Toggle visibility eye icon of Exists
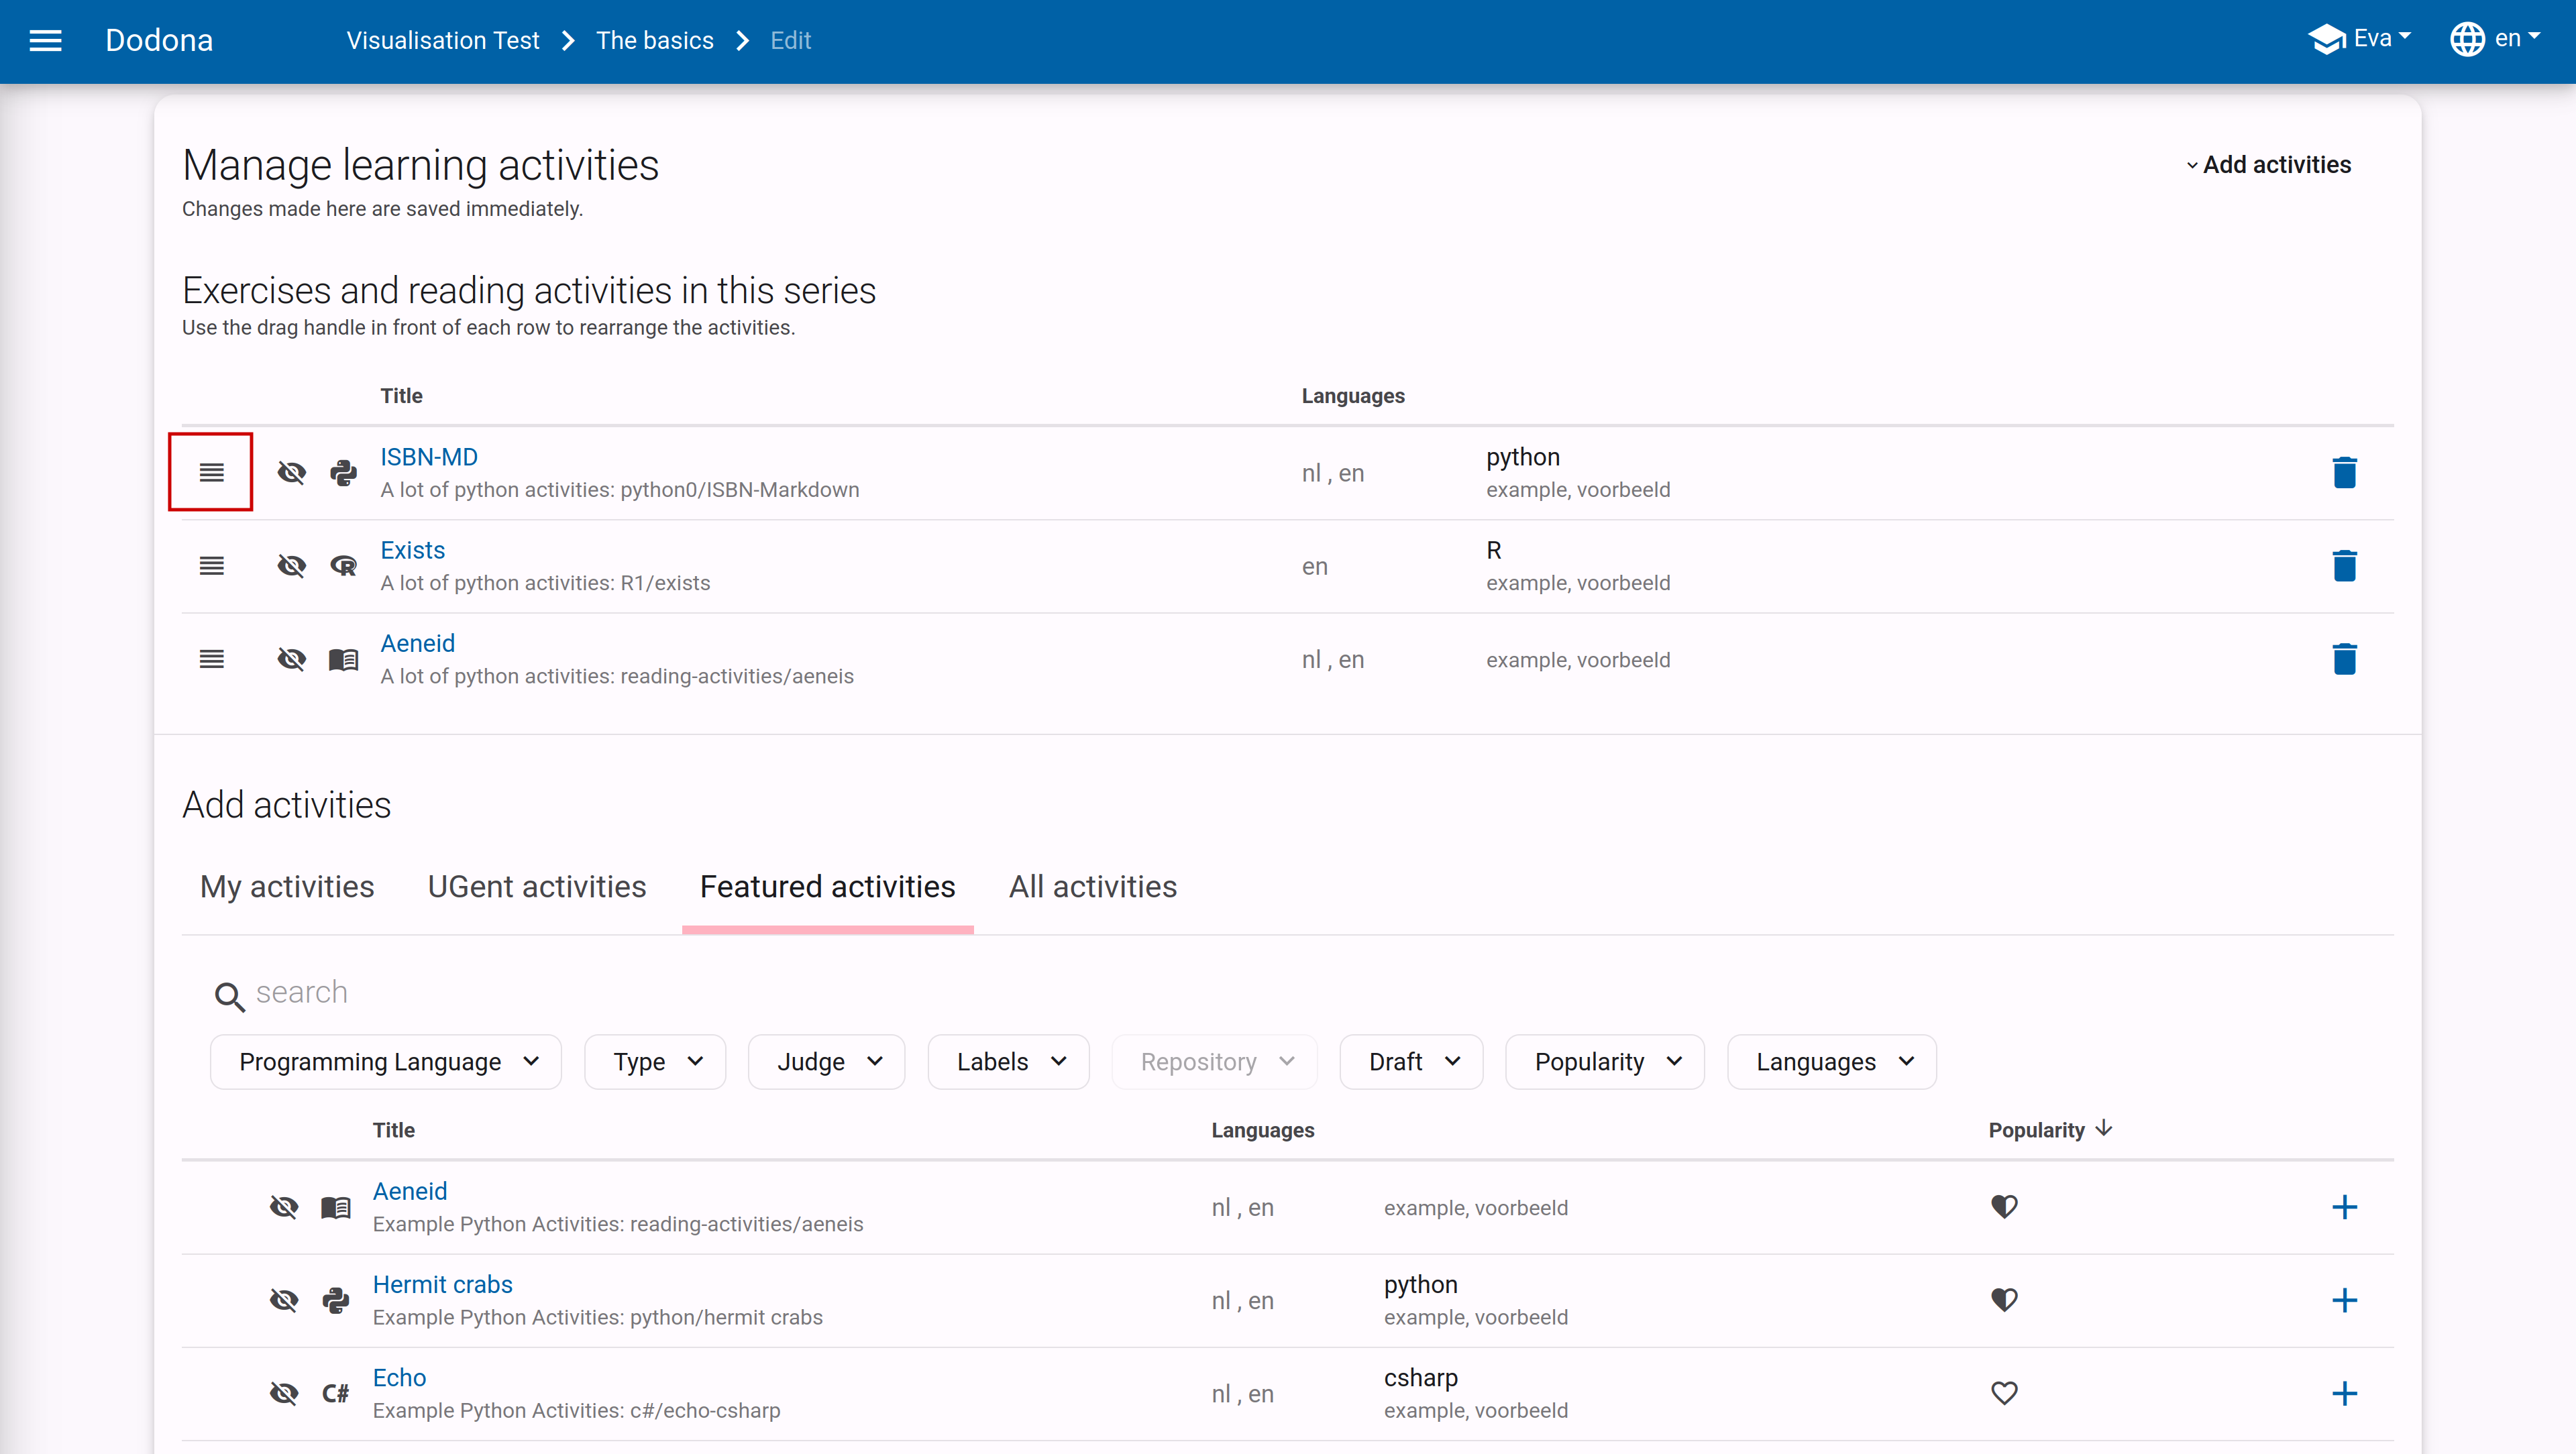The width and height of the screenshot is (2576, 1454). [291, 566]
